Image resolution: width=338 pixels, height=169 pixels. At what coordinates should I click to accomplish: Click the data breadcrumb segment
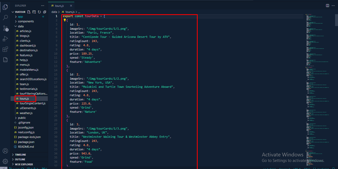pos(54,12)
